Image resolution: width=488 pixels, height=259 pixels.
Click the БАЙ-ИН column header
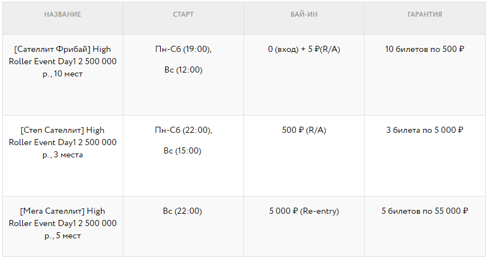pos(304,15)
